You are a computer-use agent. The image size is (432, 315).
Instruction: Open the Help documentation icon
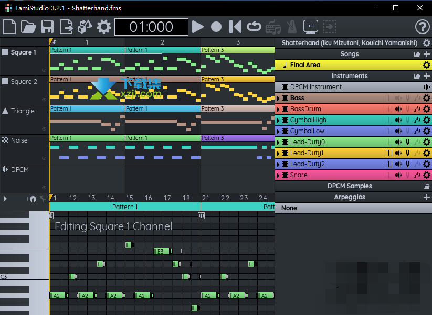423,27
